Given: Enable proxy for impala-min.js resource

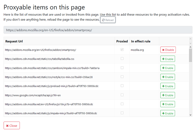Looking at the screenshot, I should coord(167,113).
